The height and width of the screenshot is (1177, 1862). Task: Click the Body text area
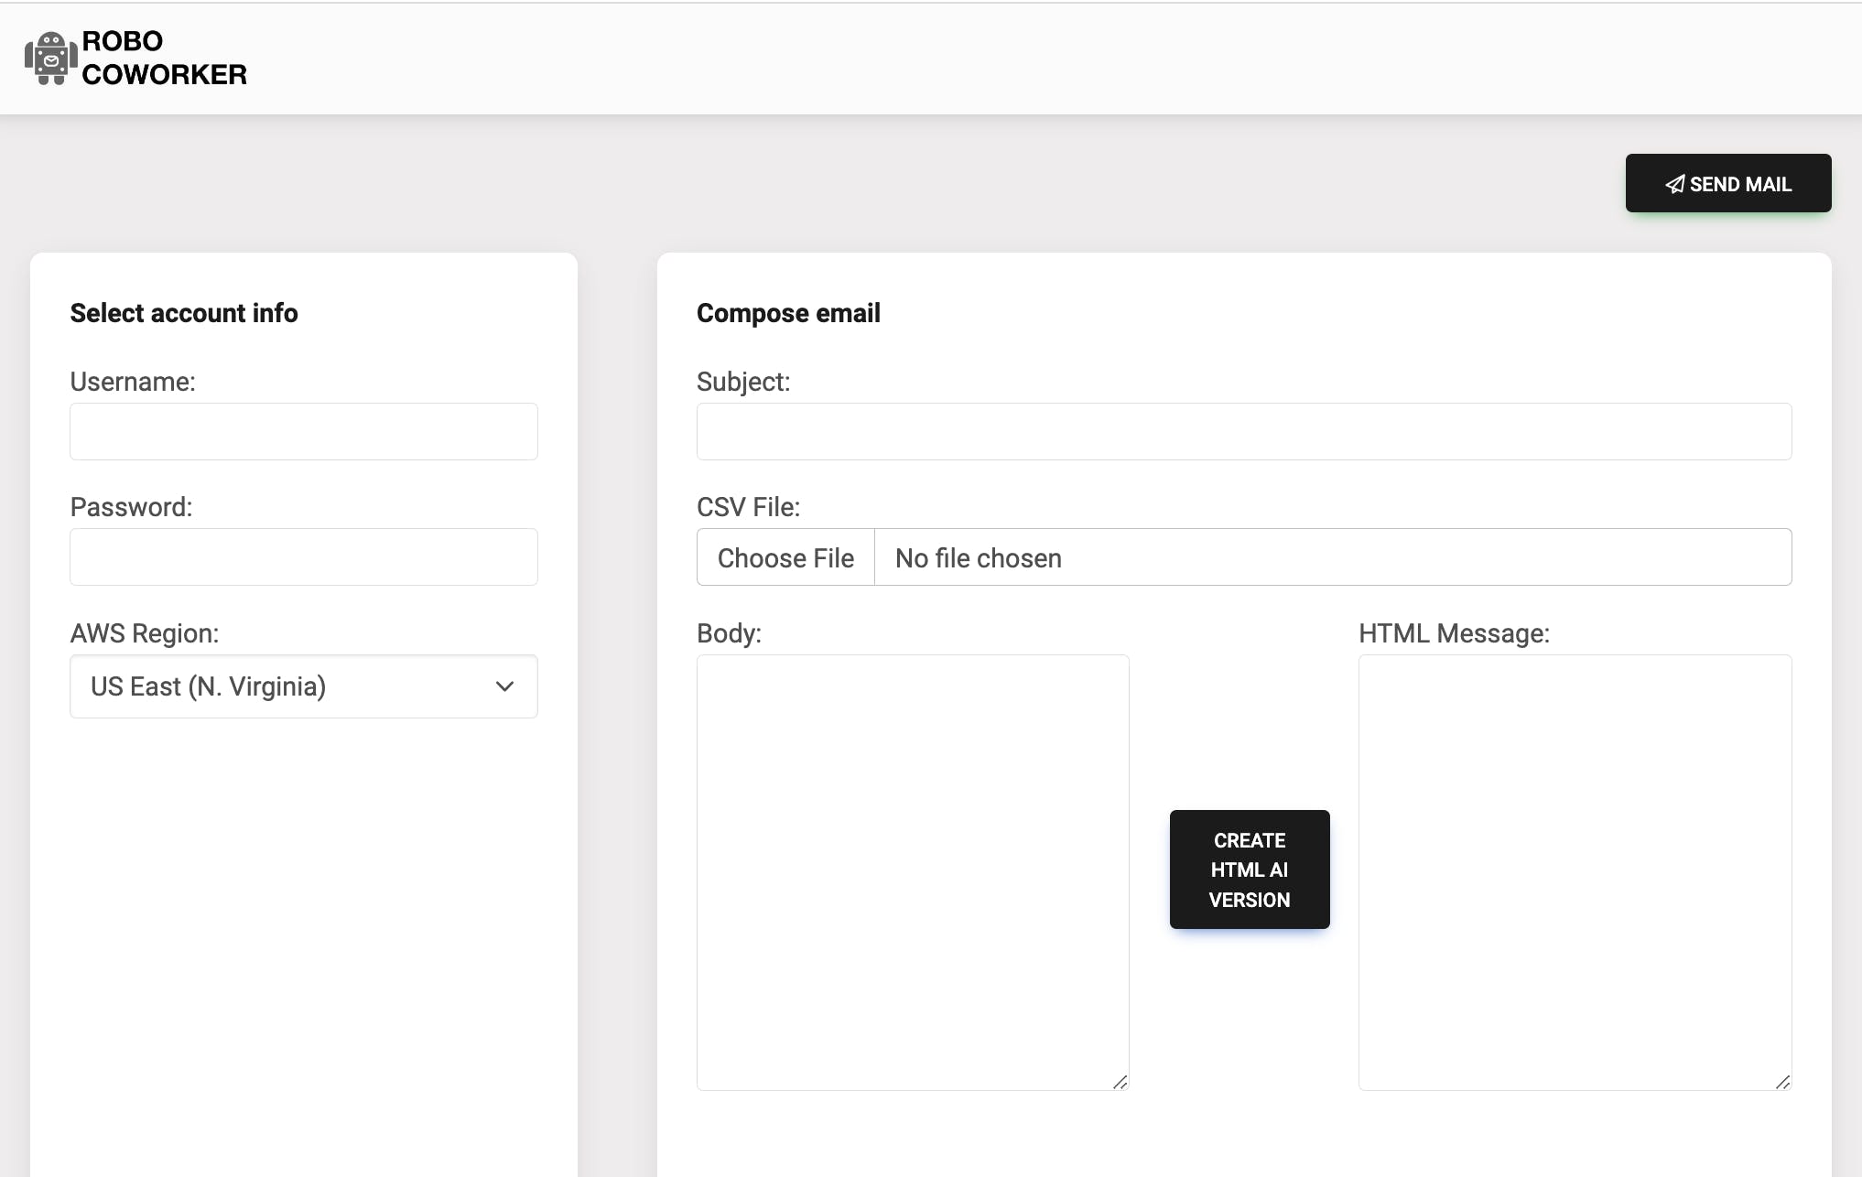pyautogui.click(x=913, y=869)
